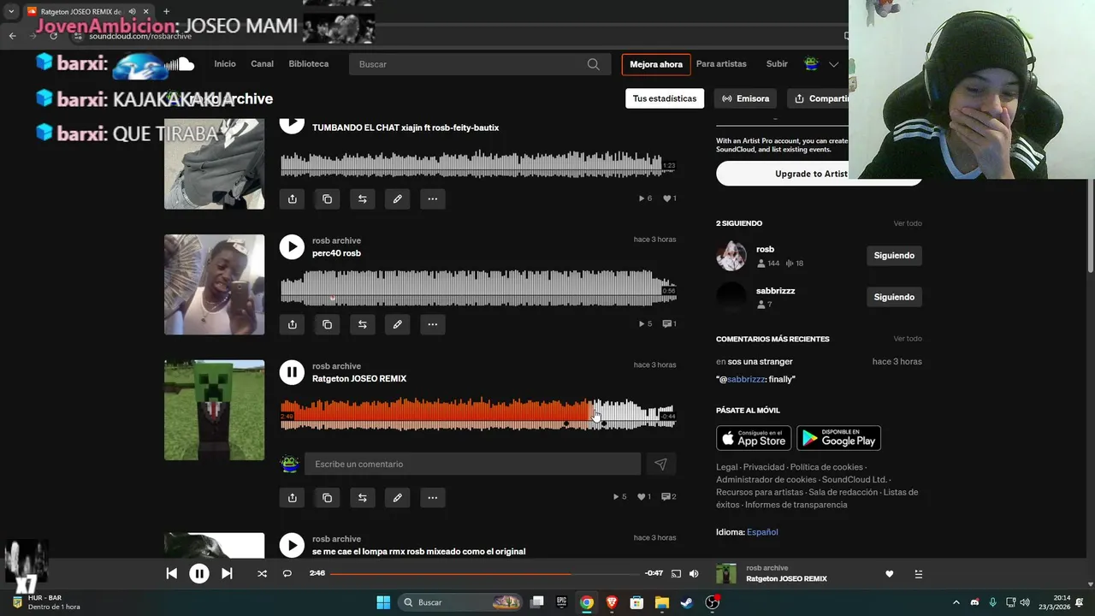
Task: Copy link of perc40 rosb track
Action: (x=327, y=324)
